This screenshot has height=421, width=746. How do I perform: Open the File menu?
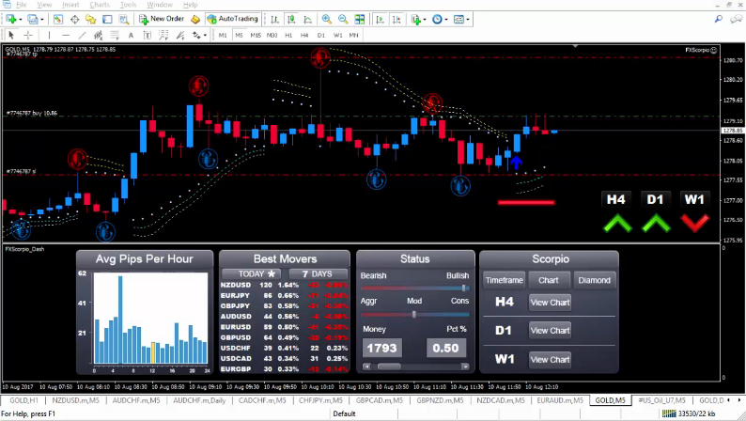(x=22, y=5)
